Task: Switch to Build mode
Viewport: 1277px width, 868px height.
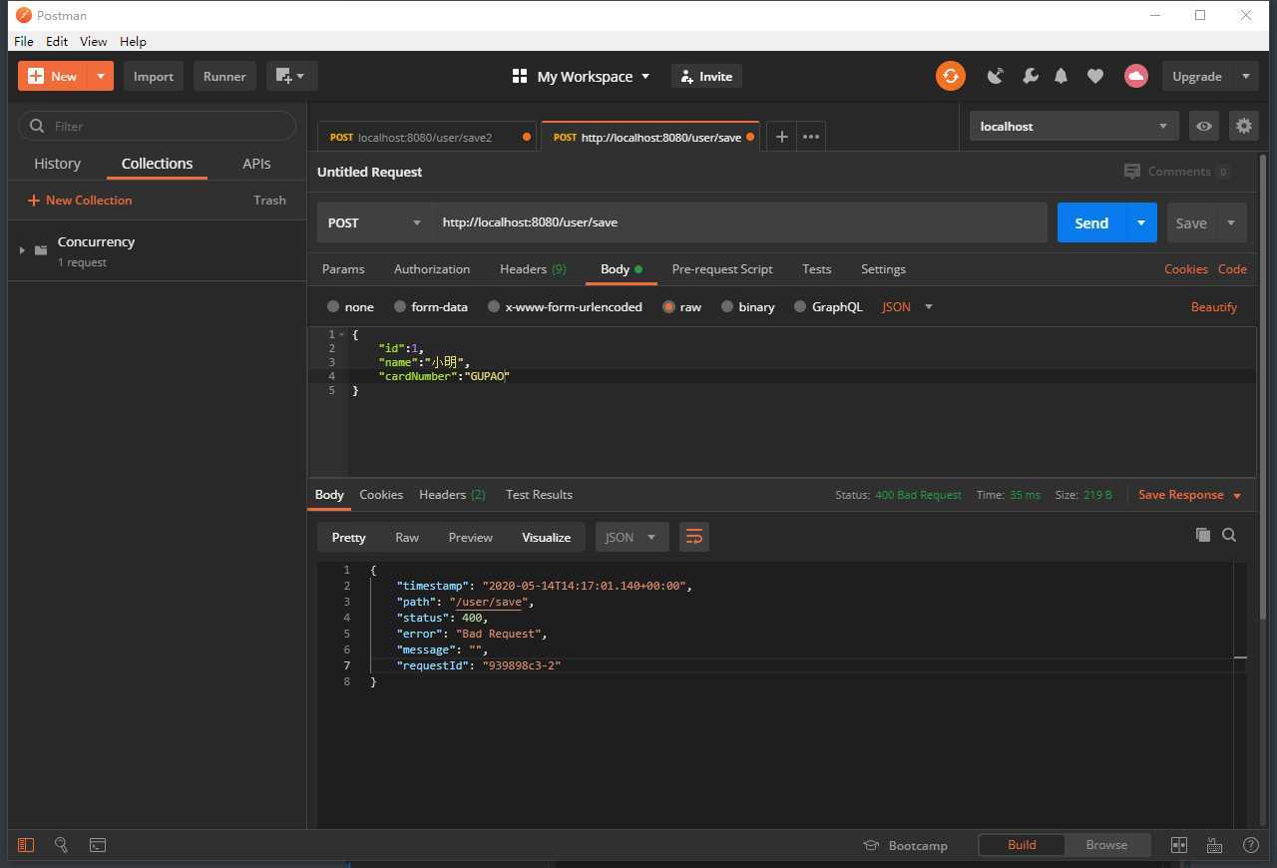Action: tap(1022, 845)
